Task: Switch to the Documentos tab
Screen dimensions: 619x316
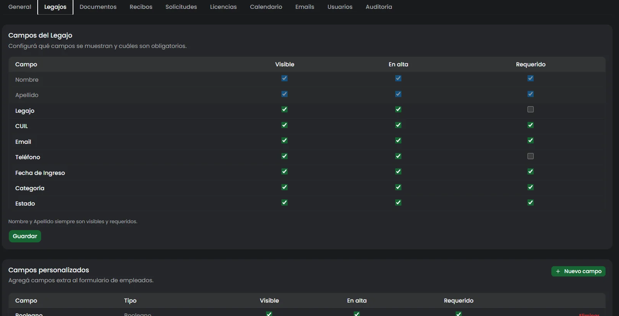Action: click(x=98, y=7)
